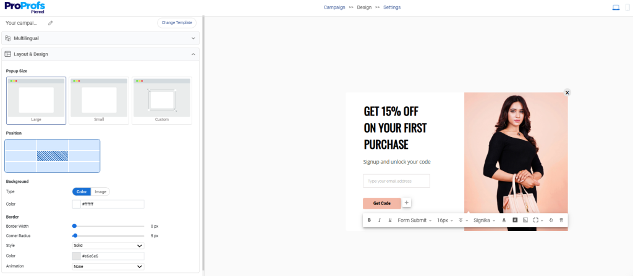
Task: Open the text color picker icon
Action: (x=504, y=220)
